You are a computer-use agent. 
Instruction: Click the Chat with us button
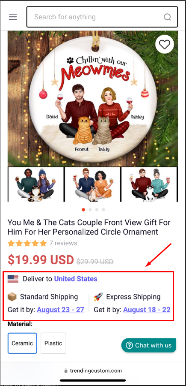point(149,345)
